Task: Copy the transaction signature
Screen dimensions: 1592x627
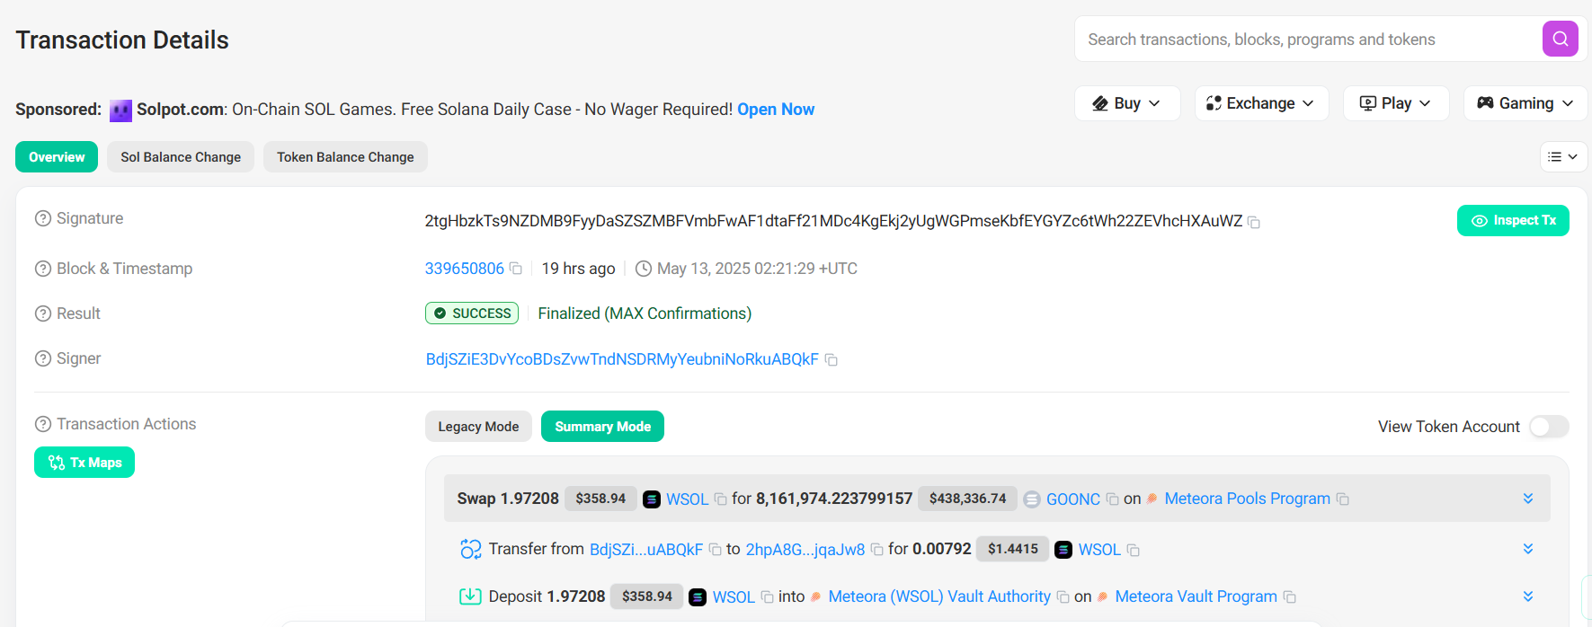Action: point(1254,223)
